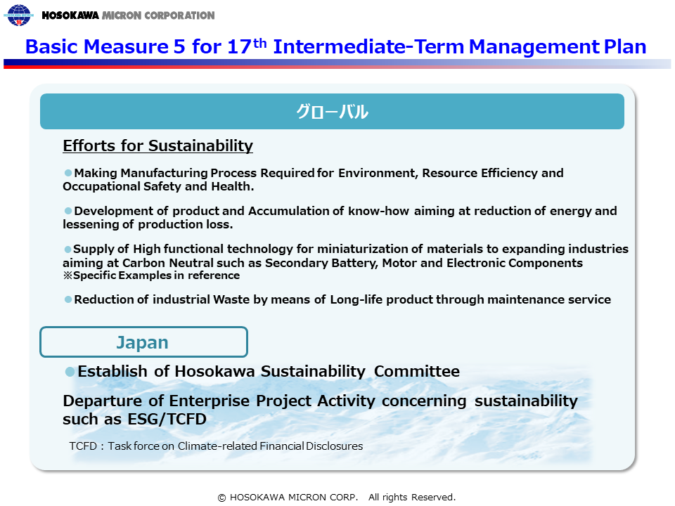The width and height of the screenshot is (675, 506).
Task: Click bullet about Reduction of industrial Waste
Action: pyautogui.click(x=337, y=299)
